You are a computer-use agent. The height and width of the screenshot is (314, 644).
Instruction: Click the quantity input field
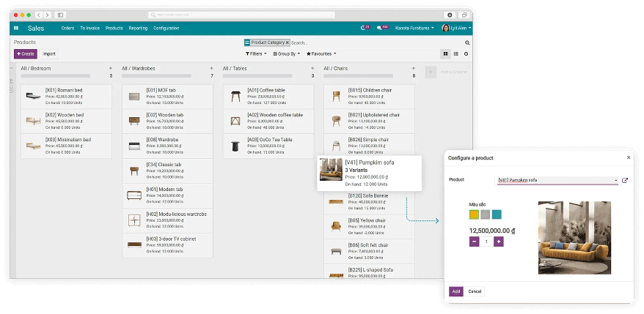tap(486, 242)
